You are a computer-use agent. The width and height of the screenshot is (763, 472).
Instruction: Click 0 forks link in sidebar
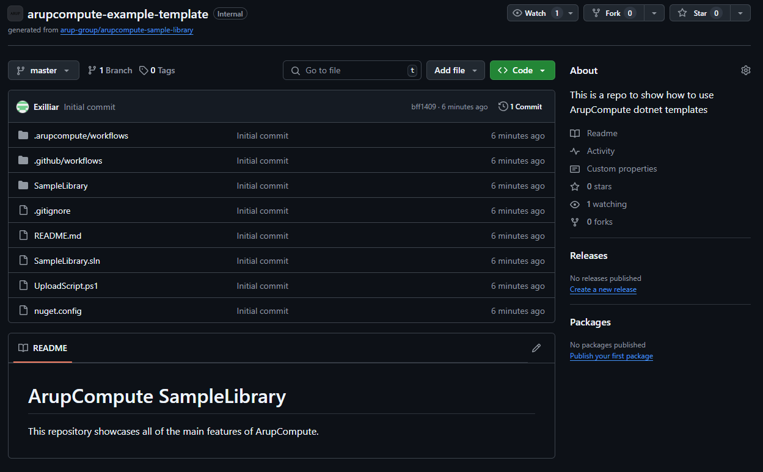pos(600,222)
